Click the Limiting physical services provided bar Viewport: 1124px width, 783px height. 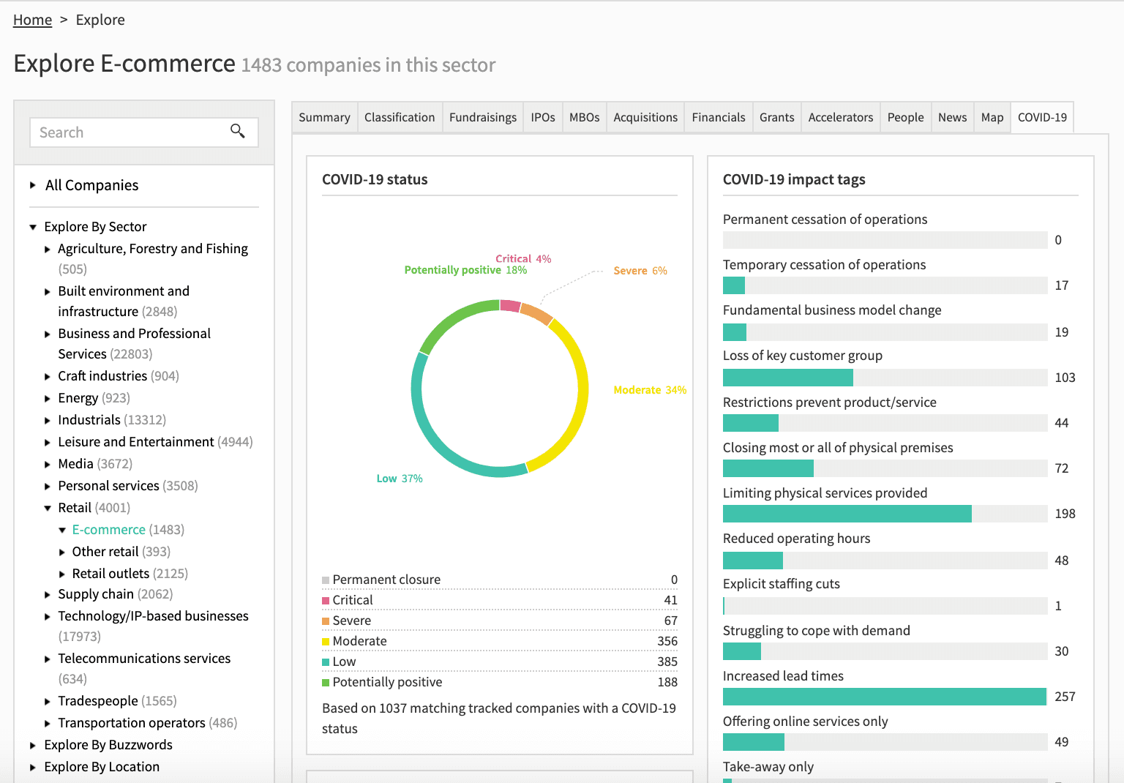pos(885,514)
